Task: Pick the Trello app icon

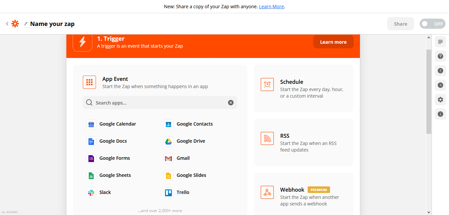Action: 168,192
